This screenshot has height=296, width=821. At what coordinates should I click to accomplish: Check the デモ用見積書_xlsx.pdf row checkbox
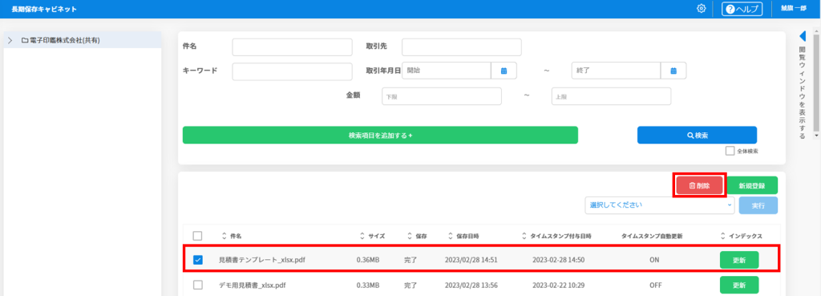[x=198, y=285]
